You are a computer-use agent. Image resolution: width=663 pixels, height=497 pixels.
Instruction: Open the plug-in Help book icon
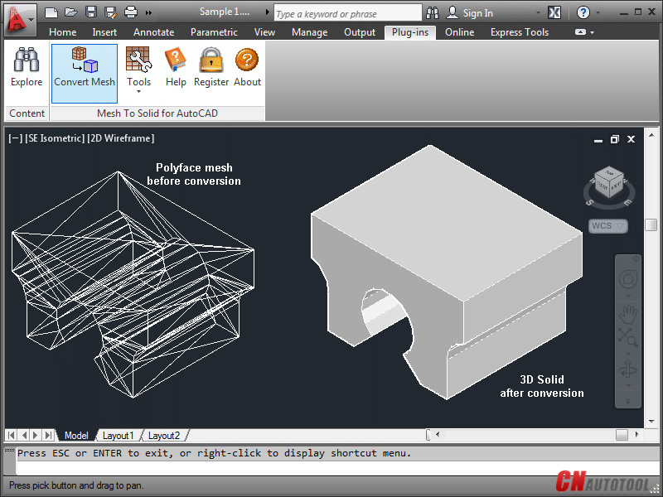pyautogui.click(x=176, y=68)
